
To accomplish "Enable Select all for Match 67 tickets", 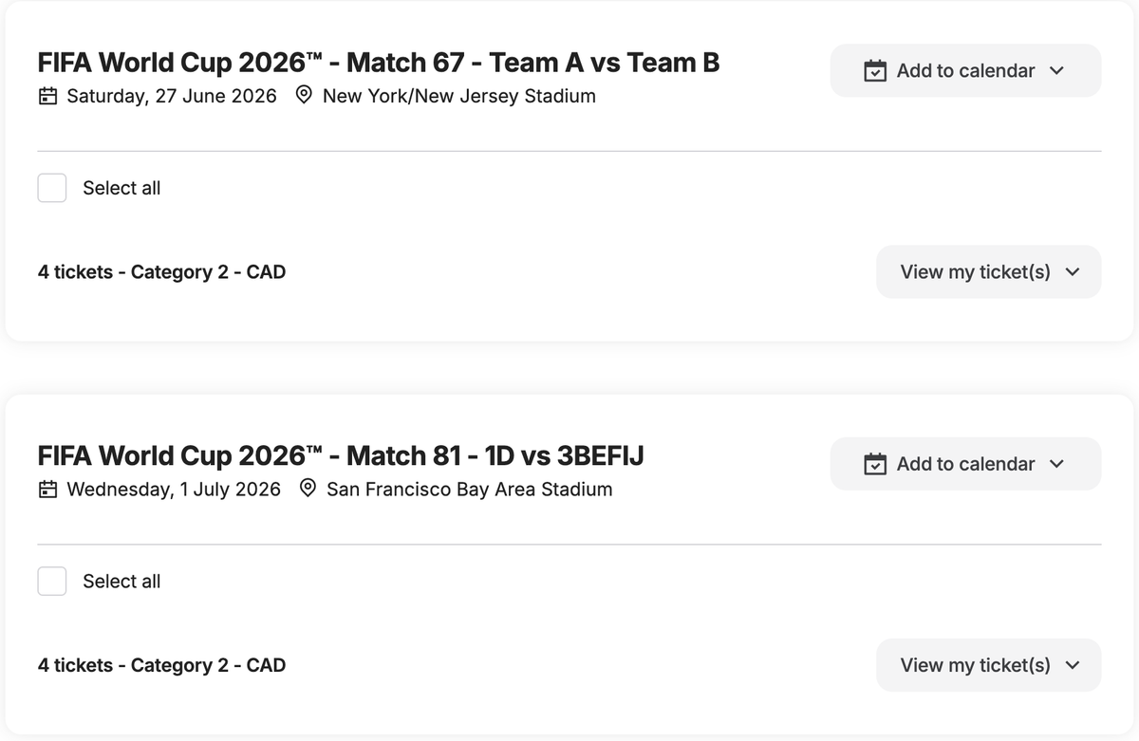I will pos(52,188).
